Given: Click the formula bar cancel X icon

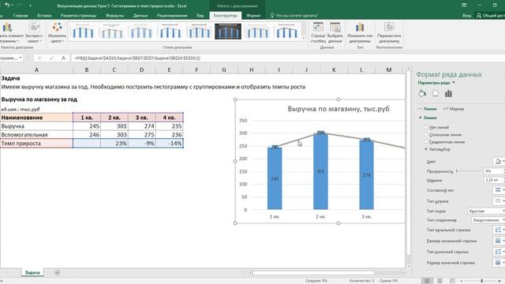Looking at the screenshot, I should [39, 58].
